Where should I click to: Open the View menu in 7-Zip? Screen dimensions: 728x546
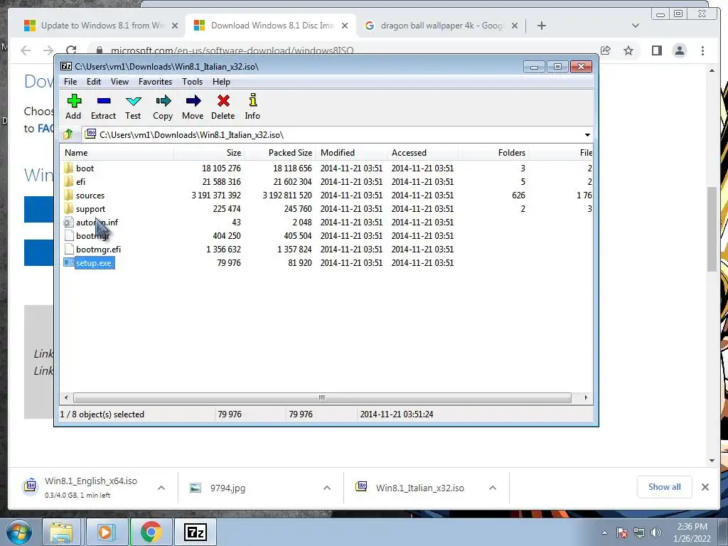pos(119,82)
